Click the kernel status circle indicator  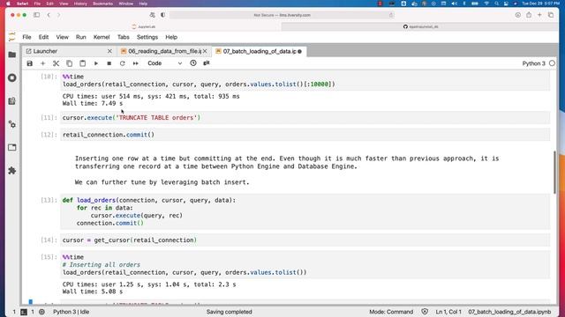(x=552, y=63)
